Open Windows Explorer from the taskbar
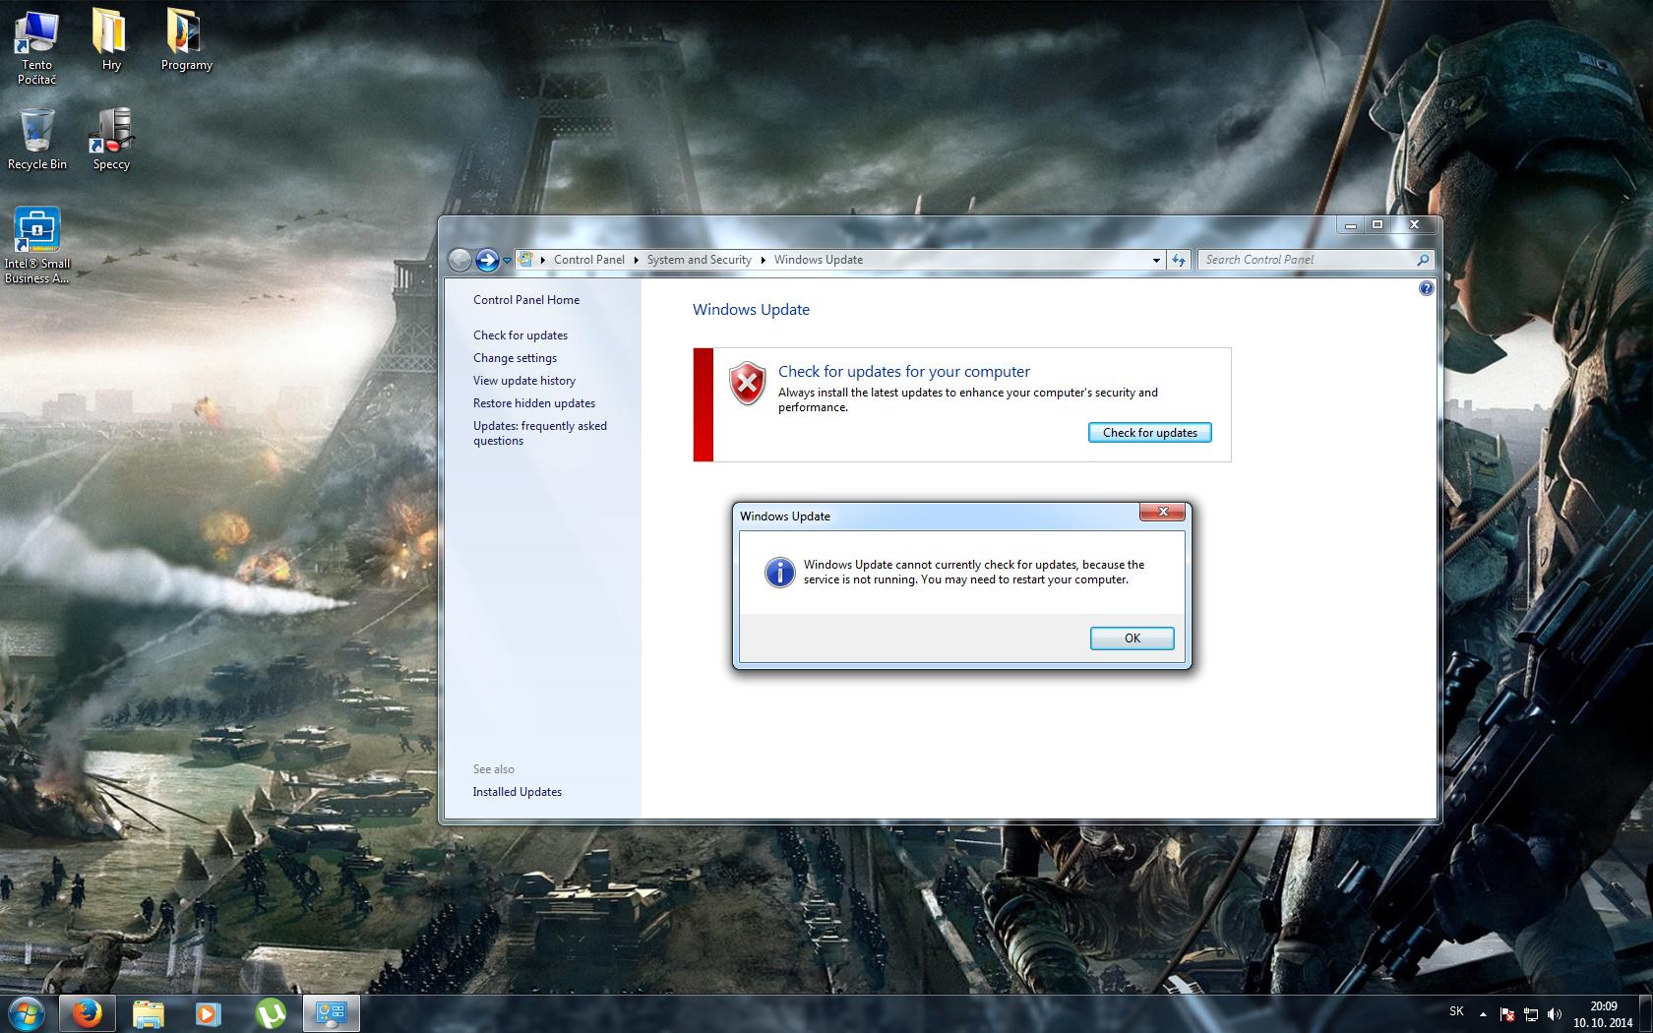Viewport: 1653px width, 1033px height. (x=148, y=1013)
